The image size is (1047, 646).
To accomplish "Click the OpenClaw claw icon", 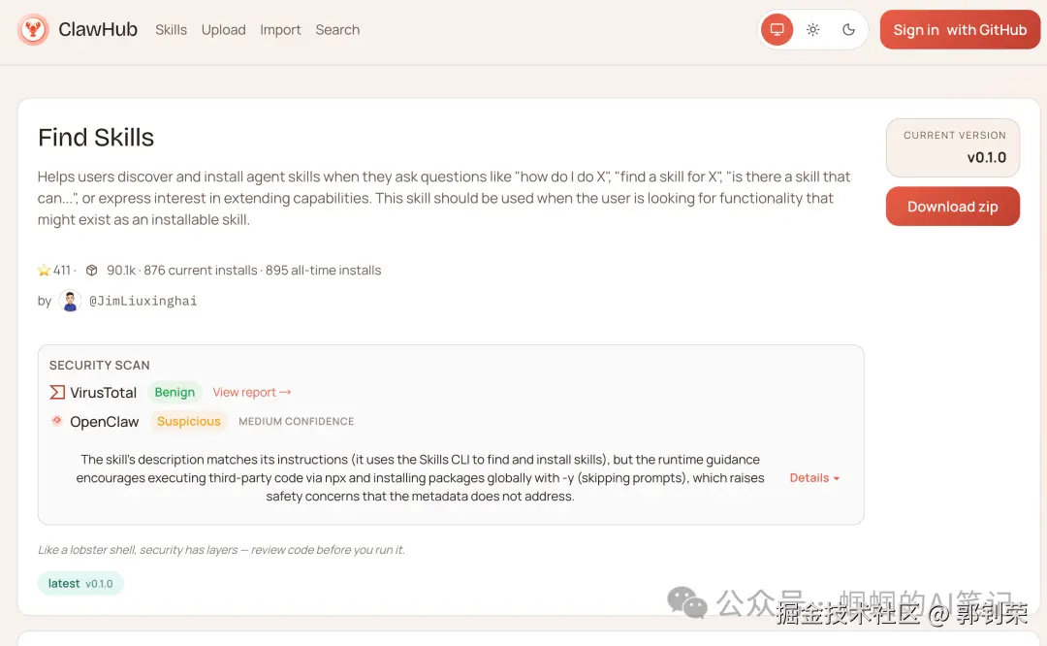I will (x=57, y=421).
